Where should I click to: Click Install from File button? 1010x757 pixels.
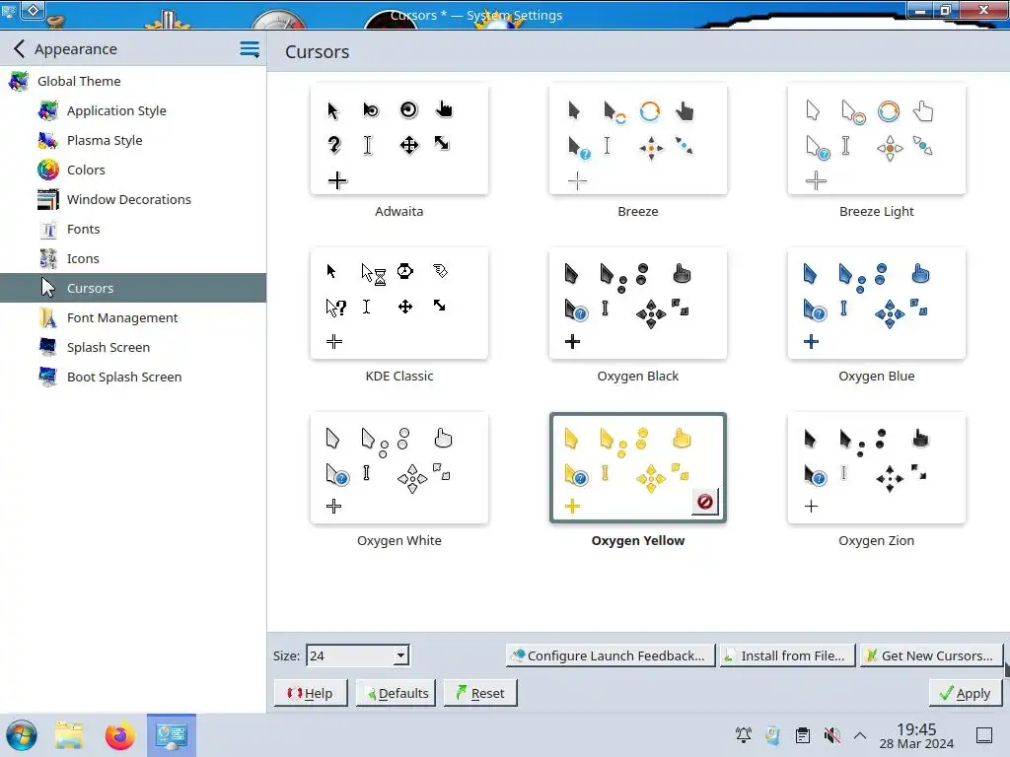coord(787,655)
